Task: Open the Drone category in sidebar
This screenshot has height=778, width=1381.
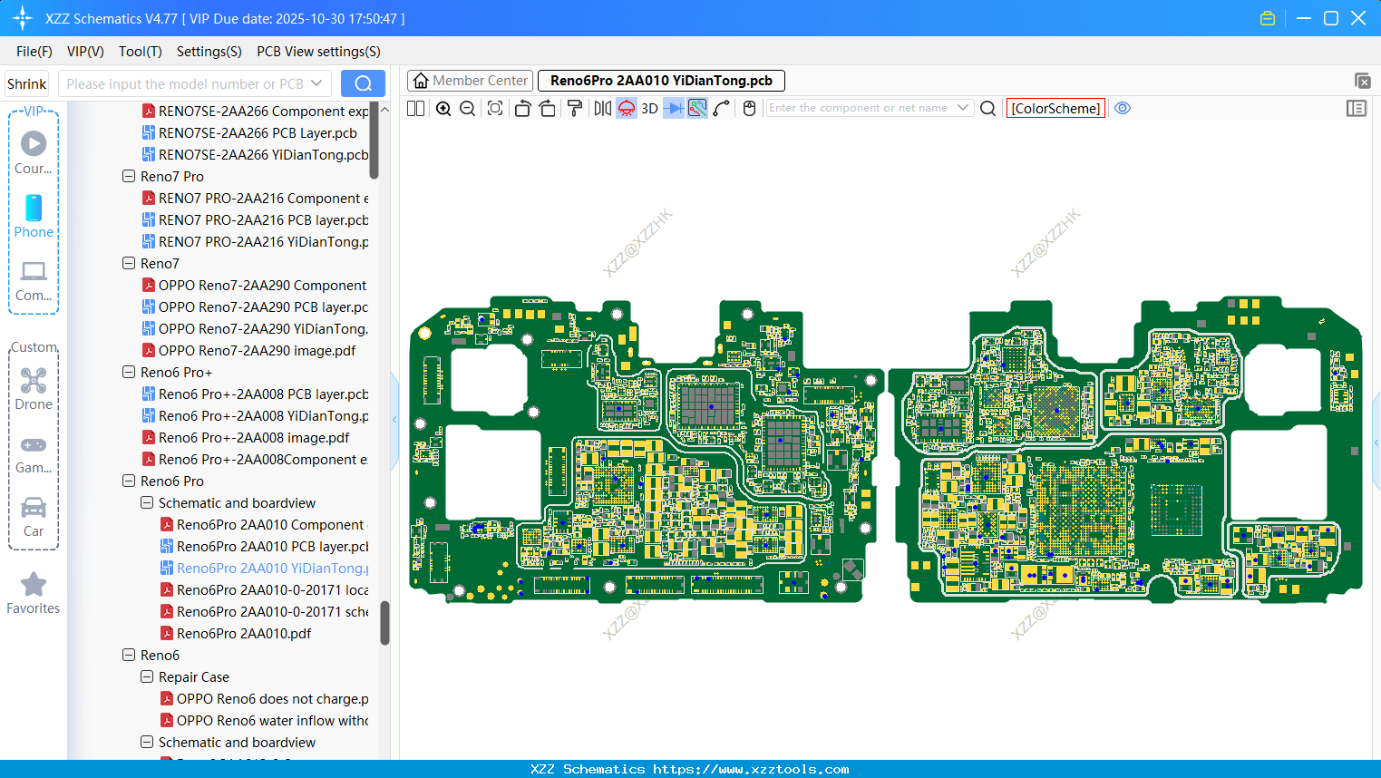Action: [x=34, y=389]
